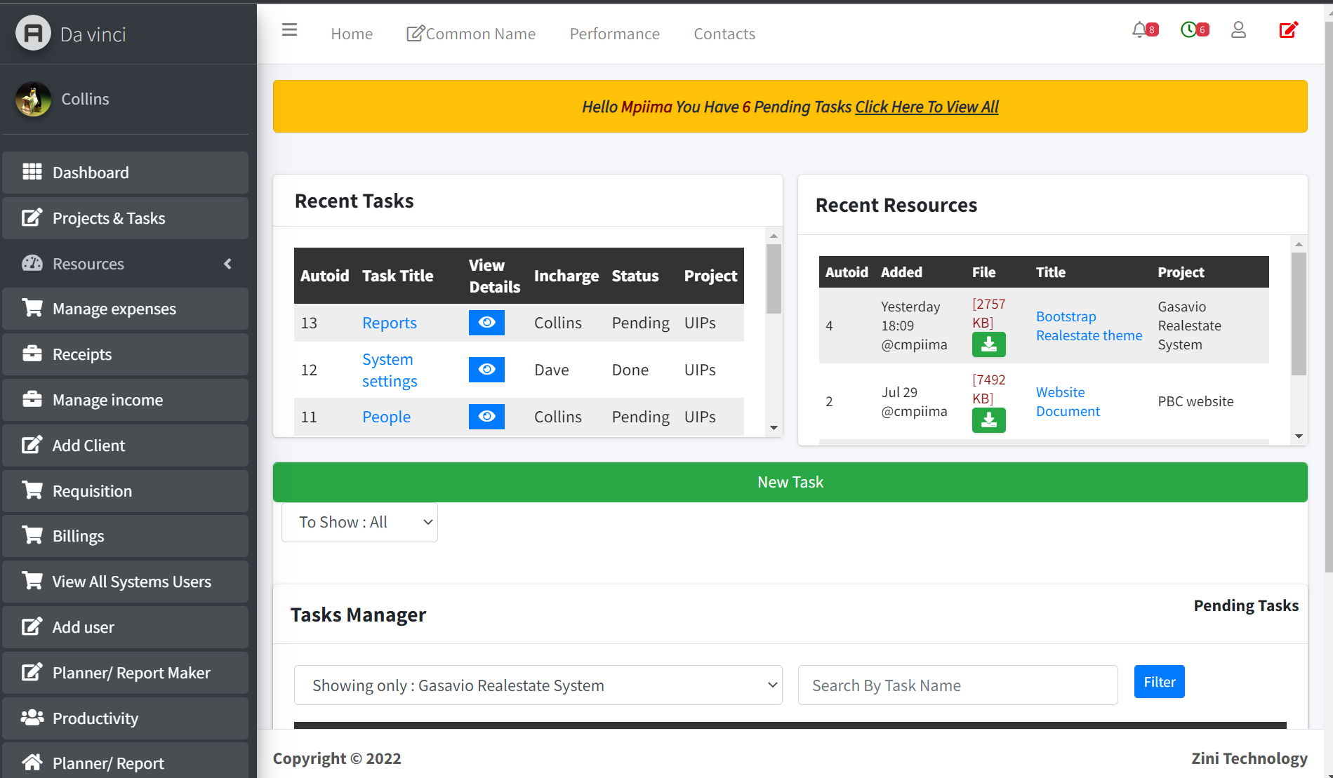Open the Showing only project dropdown

[538, 685]
